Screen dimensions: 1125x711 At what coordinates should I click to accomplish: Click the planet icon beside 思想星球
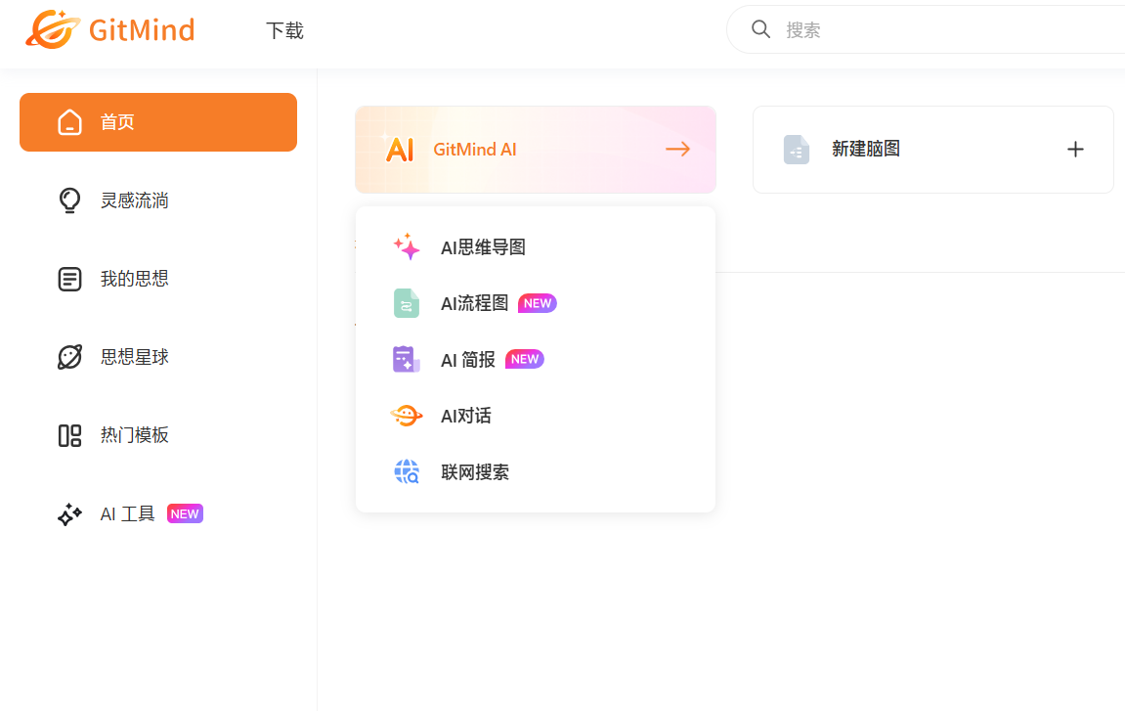tap(69, 357)
